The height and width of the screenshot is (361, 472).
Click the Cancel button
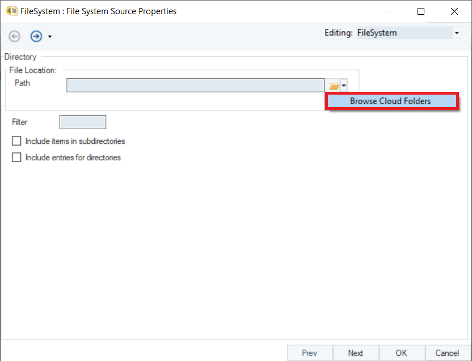(447, 353)
